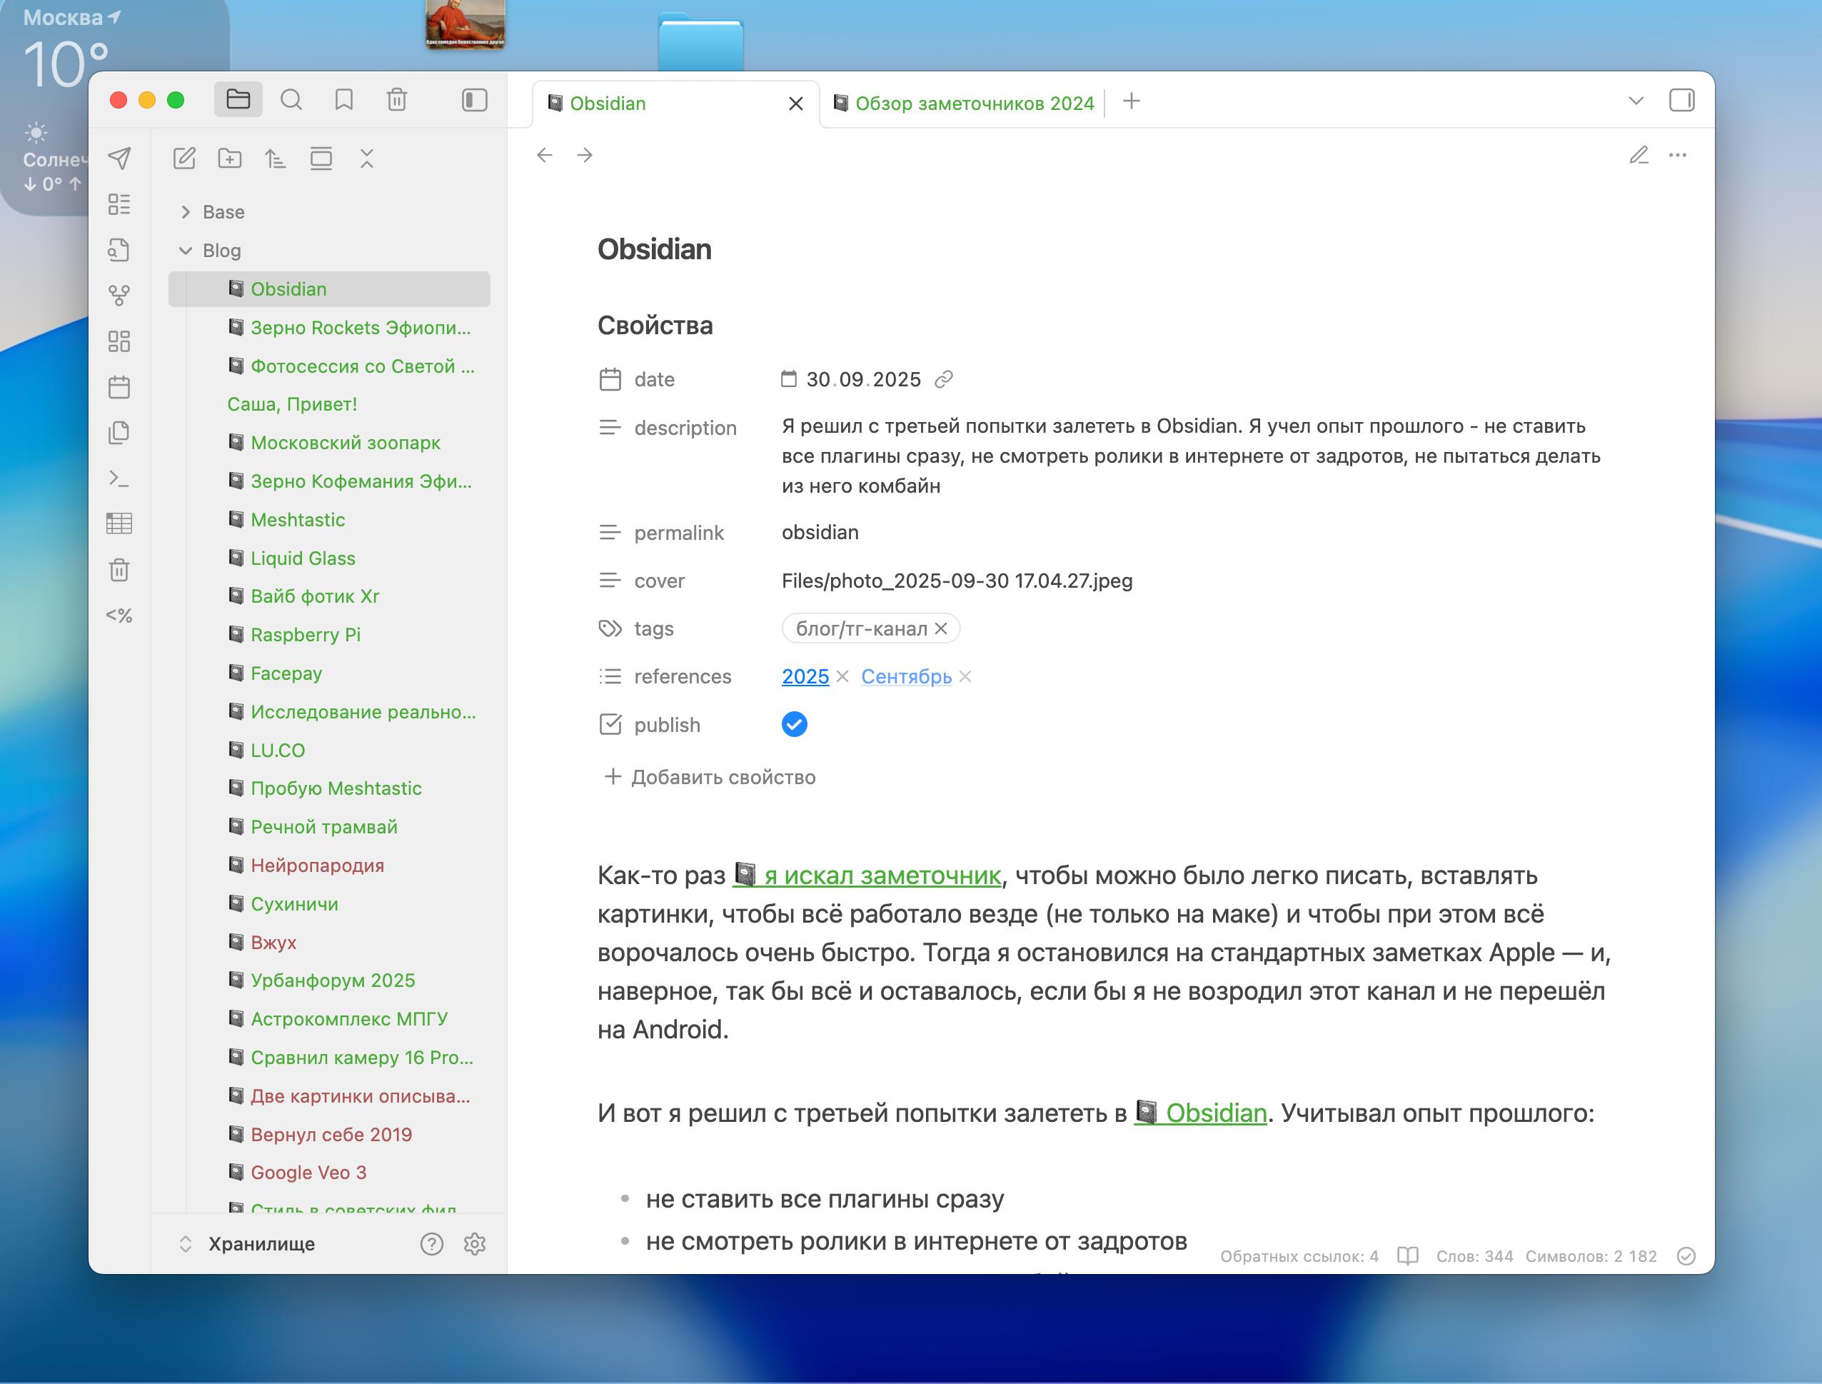Collapse all folders in file explorer
This screenshot has width=1822, height=1384.
click(x=368, y=158)
